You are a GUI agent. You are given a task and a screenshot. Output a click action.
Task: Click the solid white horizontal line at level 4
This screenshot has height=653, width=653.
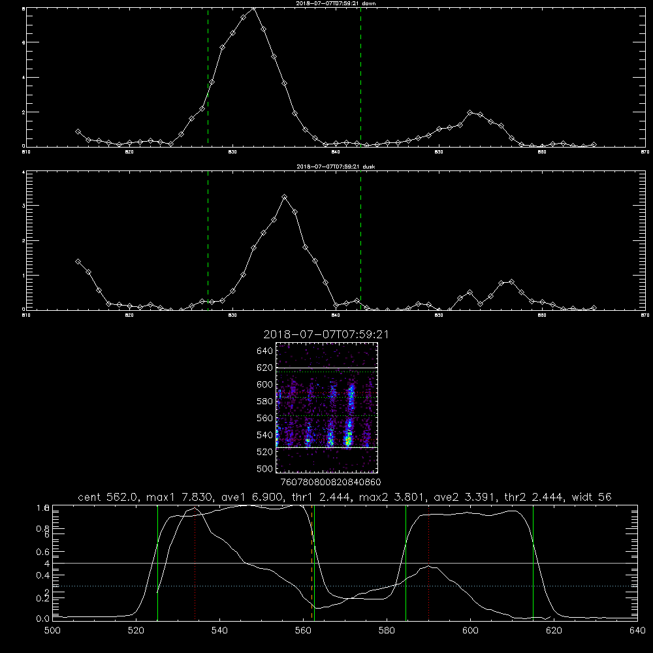tap(345, 563)
